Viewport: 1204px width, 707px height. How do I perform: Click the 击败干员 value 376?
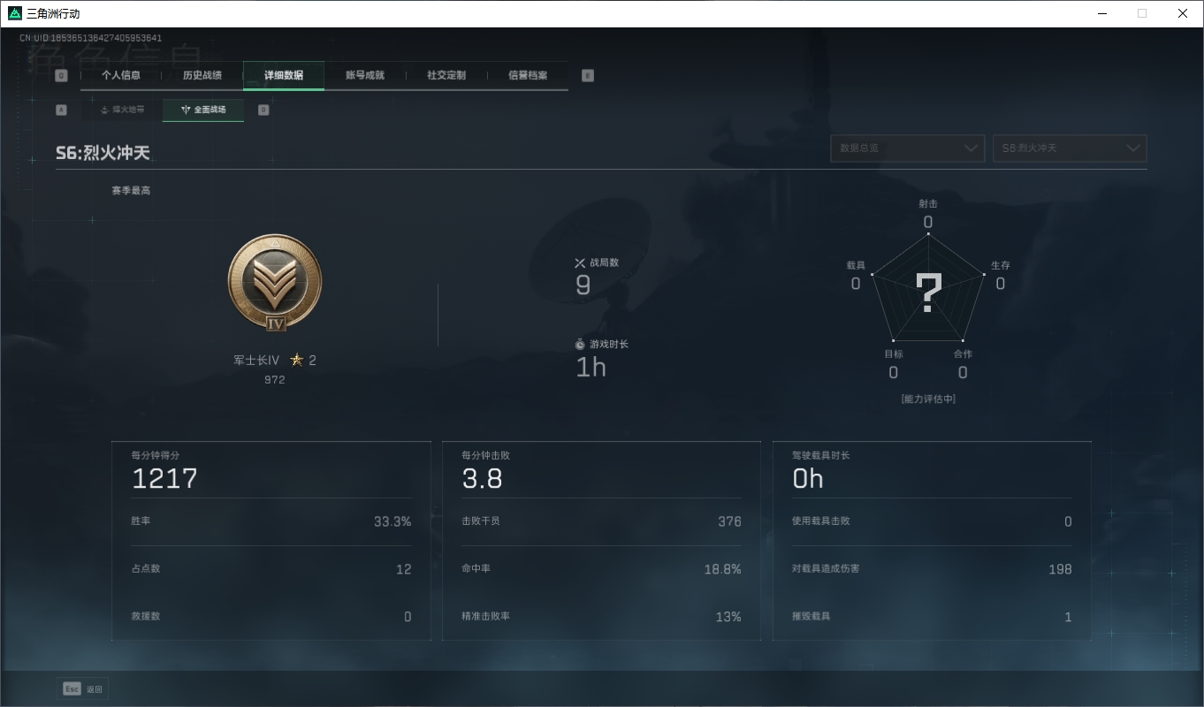coord(729,521)
